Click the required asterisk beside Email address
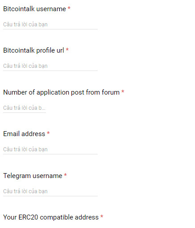 pos(48,133)
